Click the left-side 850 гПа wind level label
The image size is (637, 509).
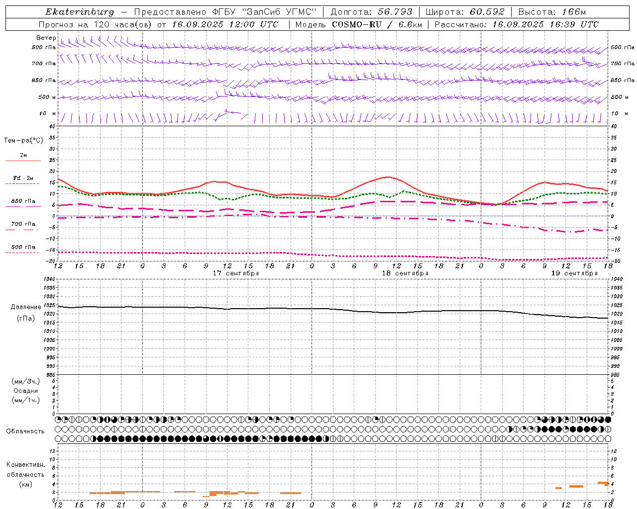(x=44, y=80)
